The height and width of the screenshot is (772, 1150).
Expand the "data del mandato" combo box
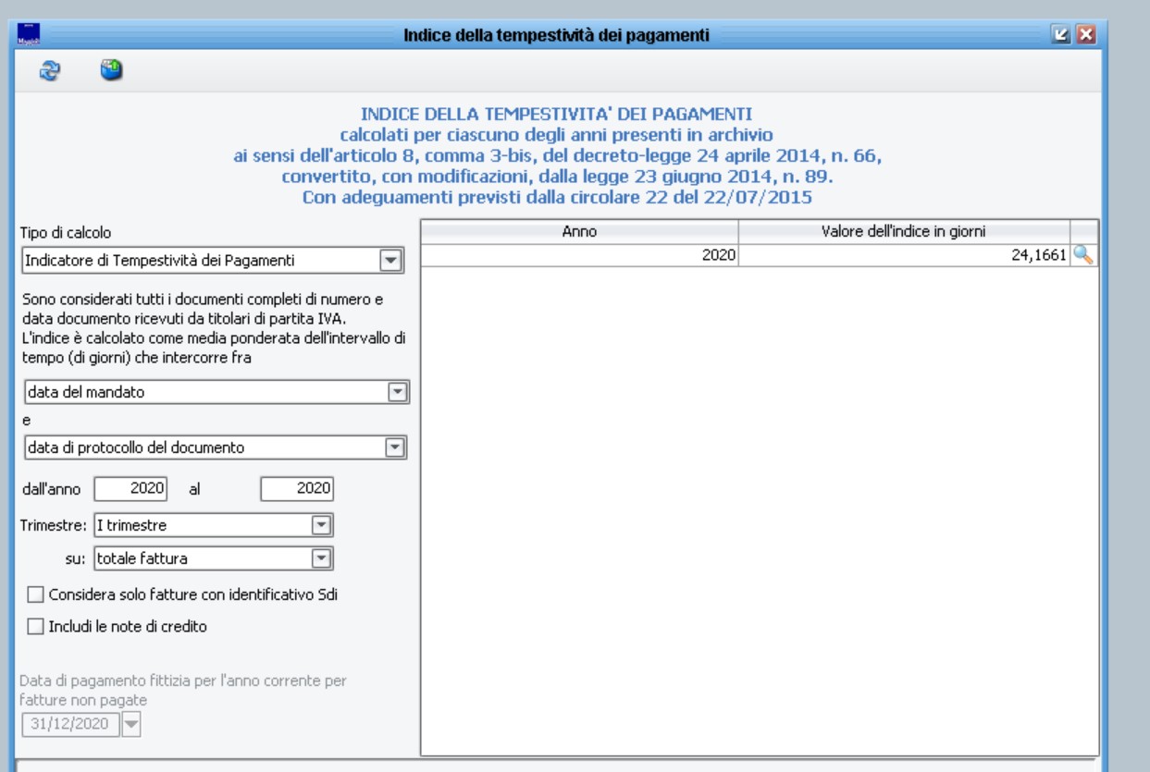click(396, 392)
